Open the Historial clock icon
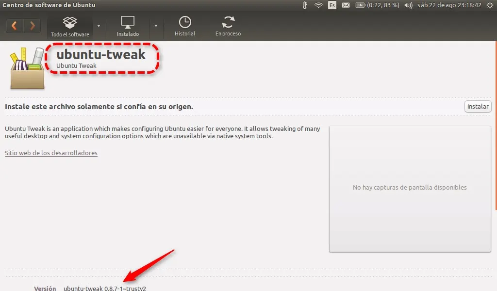The width and height of the screenshot is (497, 291). click(x=185, y=27)
